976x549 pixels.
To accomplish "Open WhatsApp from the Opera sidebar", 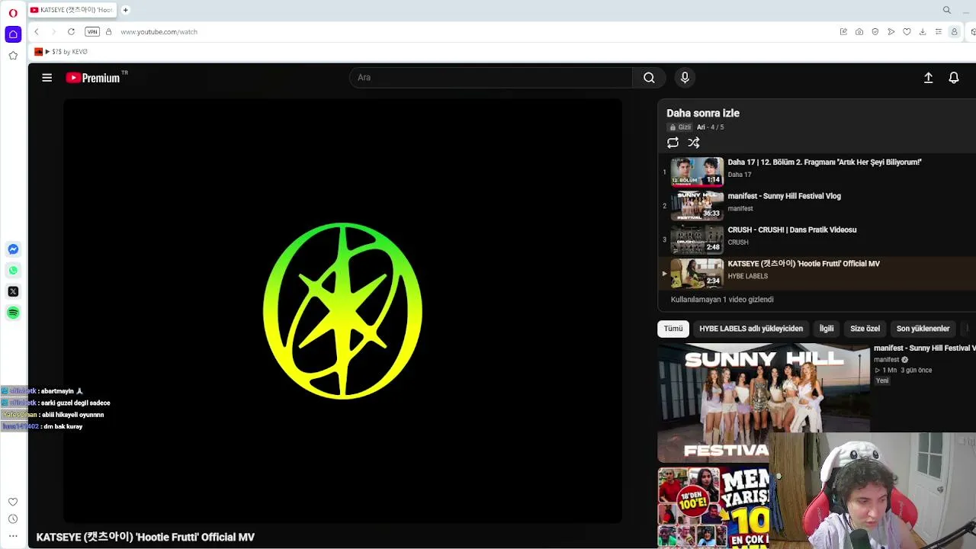I will [x=13, y=271].
